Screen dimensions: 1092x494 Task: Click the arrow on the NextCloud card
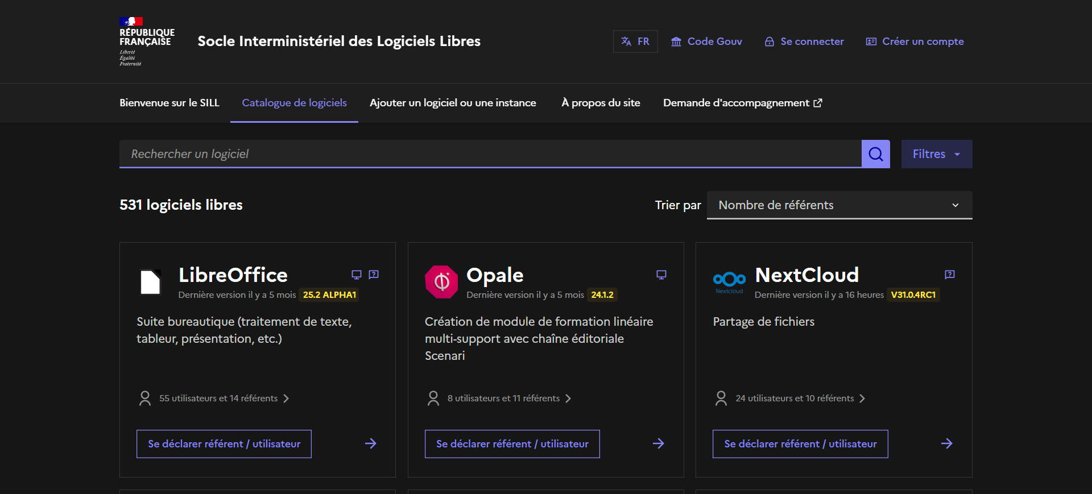point(947,444)
